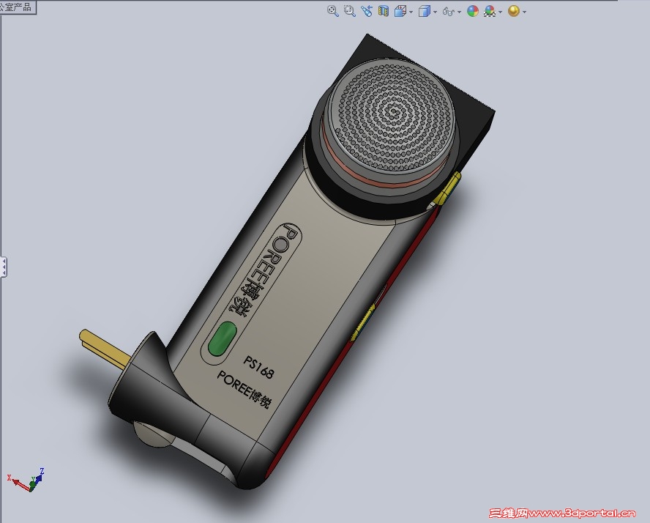Click the Zoom to Fit icon
Screen dimensions: 650x523
click(x=332, y=11)
